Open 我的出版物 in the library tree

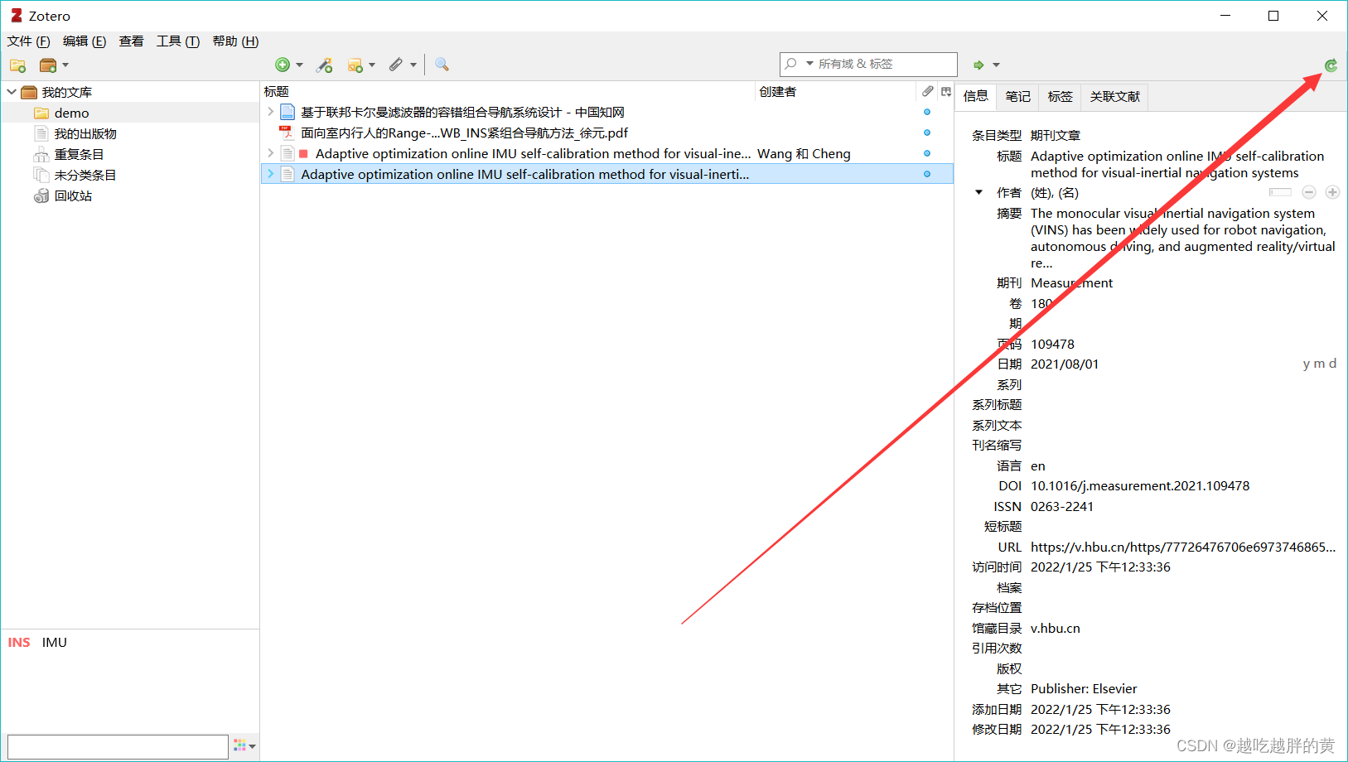coord(85,133)
